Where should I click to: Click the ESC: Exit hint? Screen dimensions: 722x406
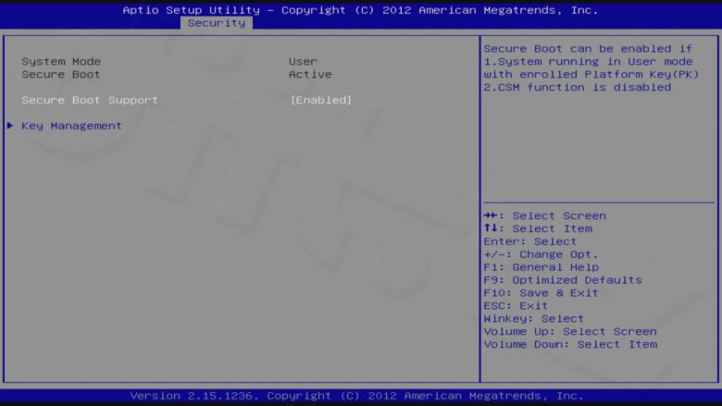click(516, 306)
